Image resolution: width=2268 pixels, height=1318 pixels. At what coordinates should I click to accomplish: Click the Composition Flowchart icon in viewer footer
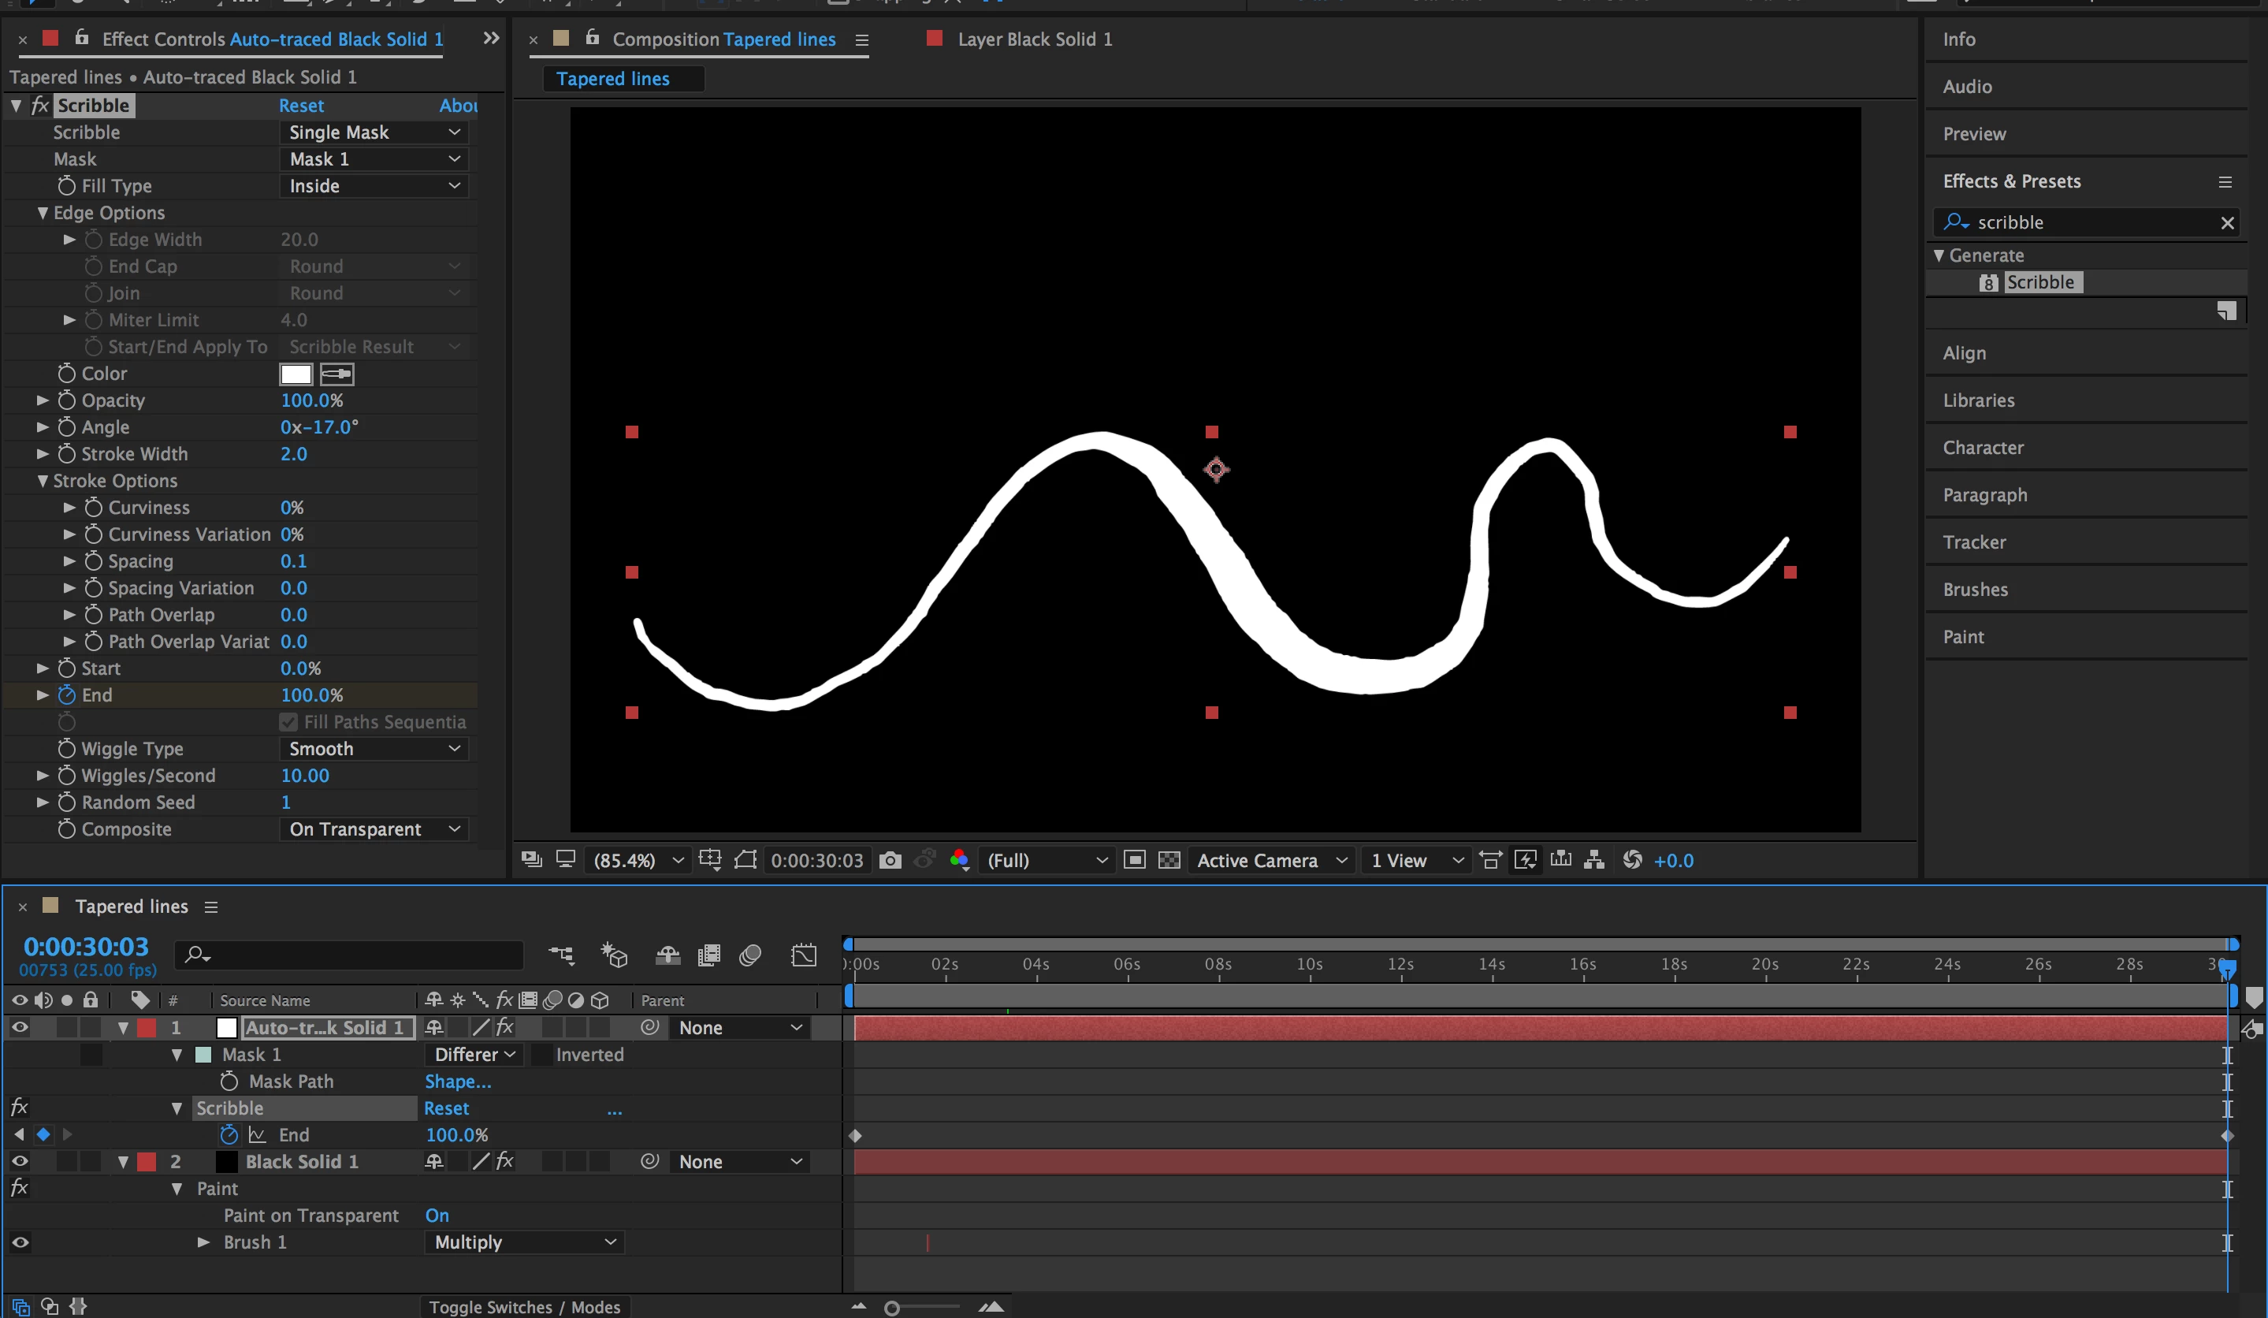pyautogui.click(x=1594, y=860)
